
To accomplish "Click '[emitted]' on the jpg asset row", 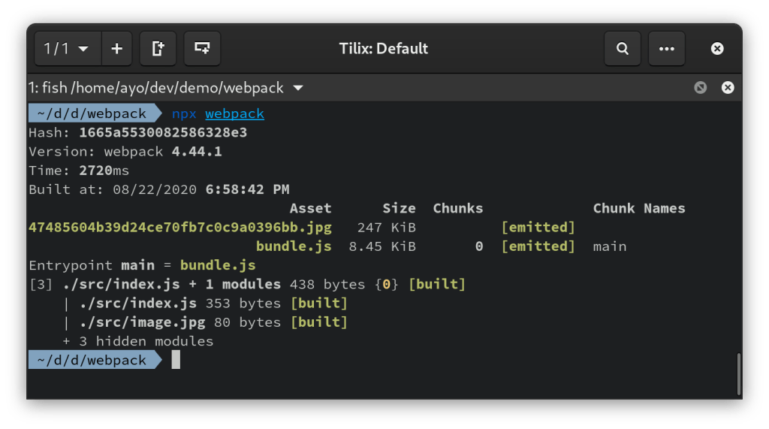I will click(x=538, y=227).
